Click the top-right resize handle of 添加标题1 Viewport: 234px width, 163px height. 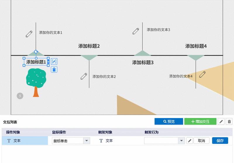click(48, 58)
